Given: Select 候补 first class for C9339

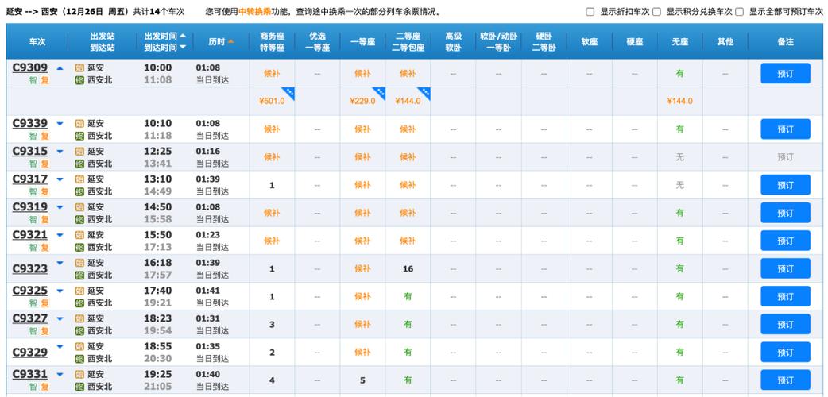Looking at the screenshot, I should coord(362,129).
